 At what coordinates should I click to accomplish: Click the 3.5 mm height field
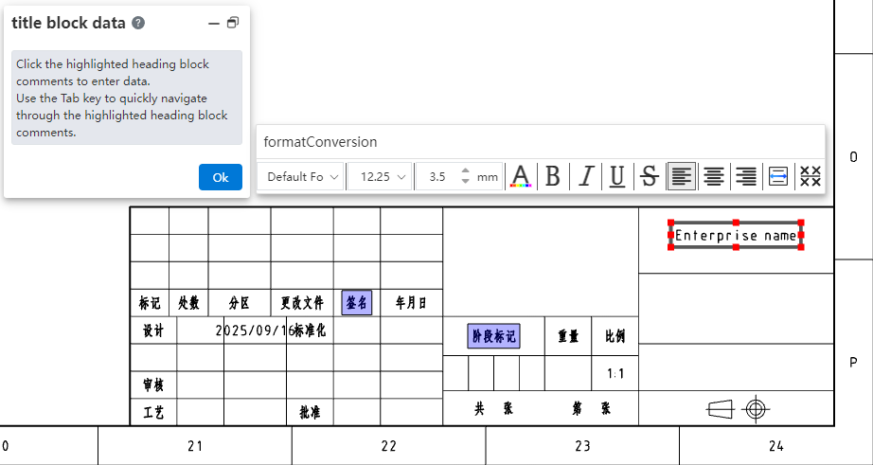click(x=437, y=176)
